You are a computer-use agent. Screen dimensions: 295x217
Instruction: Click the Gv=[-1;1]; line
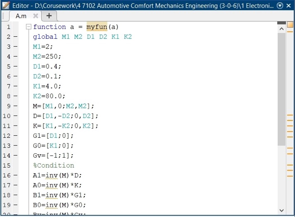[x=53, y=155]
